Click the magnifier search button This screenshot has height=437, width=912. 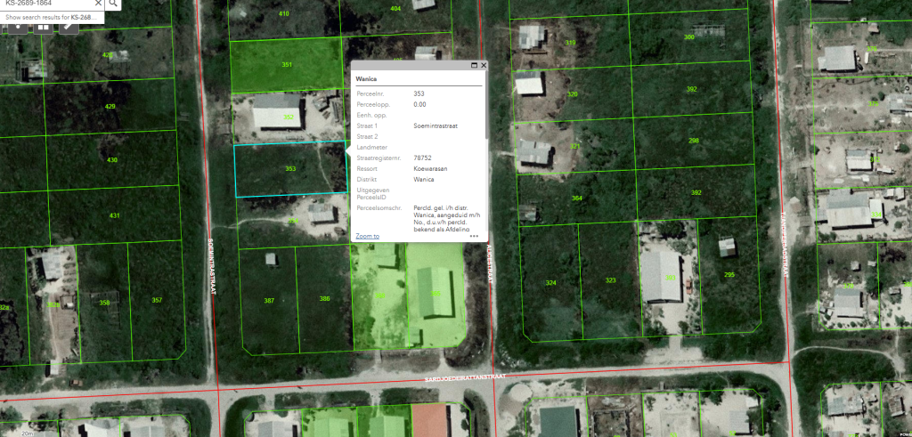point(115,4)
